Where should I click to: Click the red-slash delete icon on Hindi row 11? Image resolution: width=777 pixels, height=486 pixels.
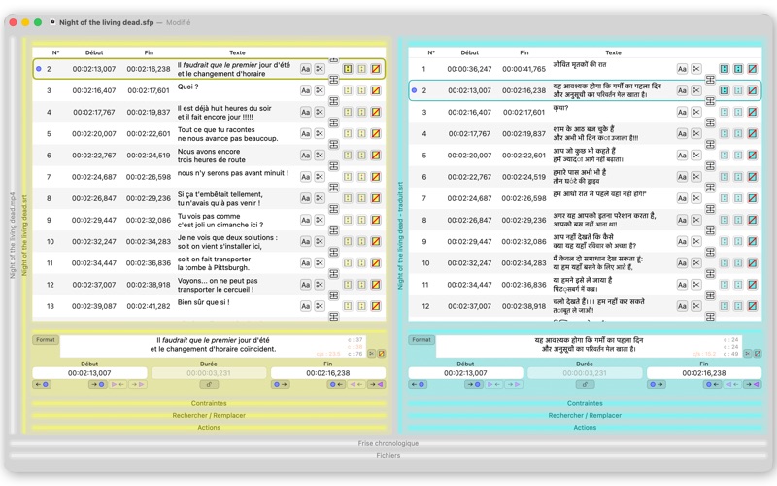tap(752, 285)
